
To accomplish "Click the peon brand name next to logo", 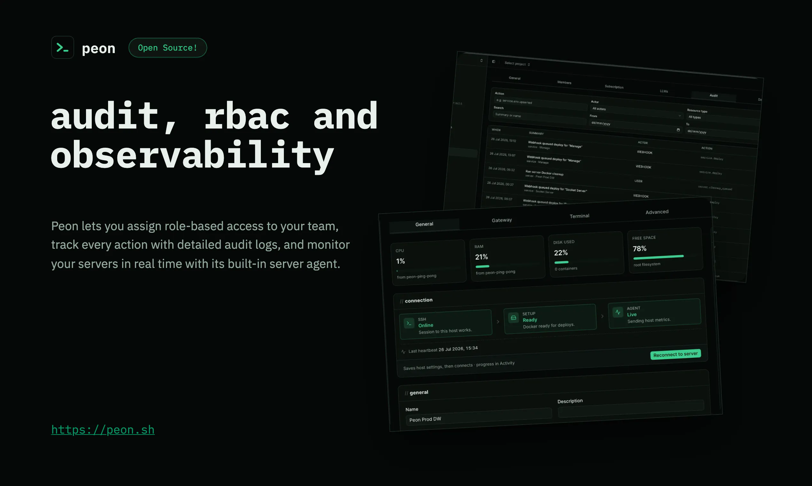I will (x=98, y=49).
